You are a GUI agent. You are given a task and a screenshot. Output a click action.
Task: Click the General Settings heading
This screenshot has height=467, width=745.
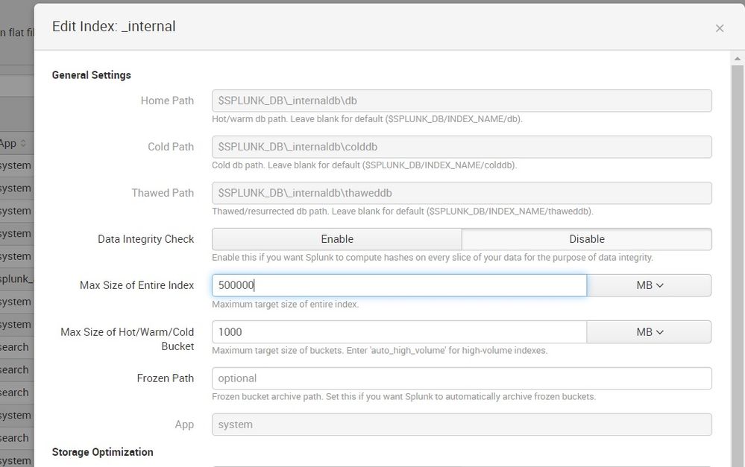pos(91,75)
